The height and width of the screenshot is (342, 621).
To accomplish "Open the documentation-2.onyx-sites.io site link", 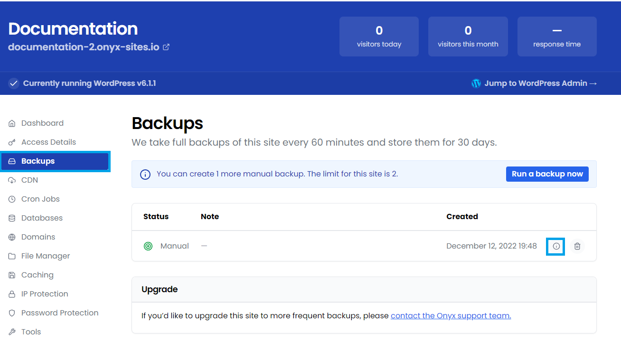I will [84, 47].
